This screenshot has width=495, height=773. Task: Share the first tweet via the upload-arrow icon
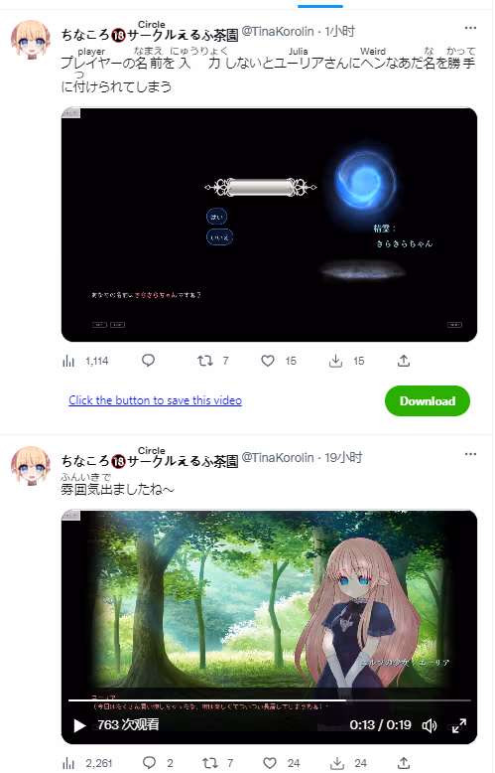tap(404, 361)
